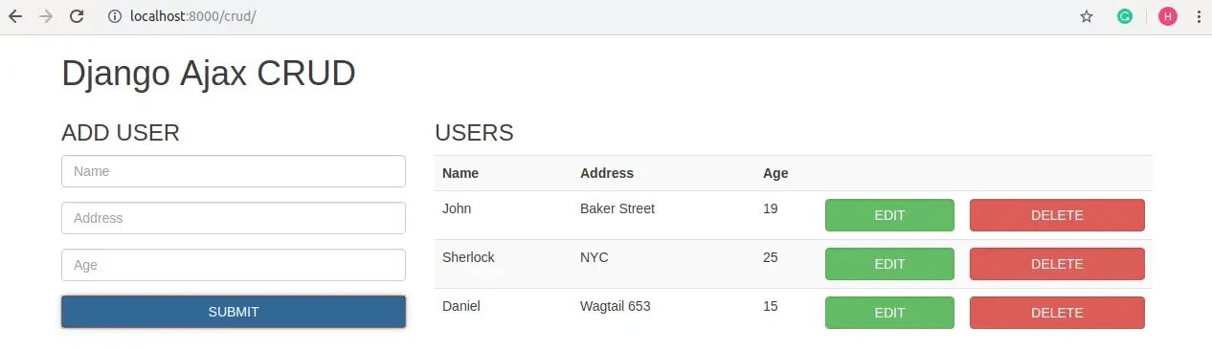Viewport: 1212px width, 350px height.
Task: Delete the user John
Action: (1057, 215)
